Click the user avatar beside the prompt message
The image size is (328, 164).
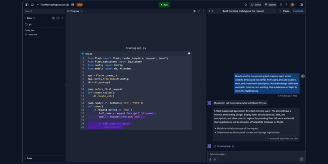[303, 76]
